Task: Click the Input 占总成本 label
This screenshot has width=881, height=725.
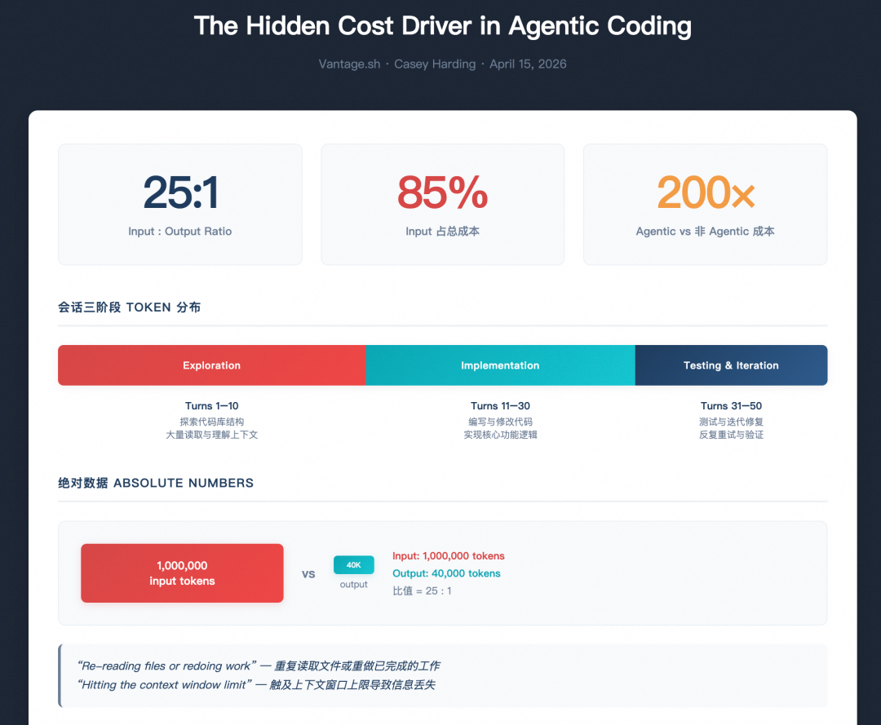Action: pyautogui.click(x=442, y=232)
